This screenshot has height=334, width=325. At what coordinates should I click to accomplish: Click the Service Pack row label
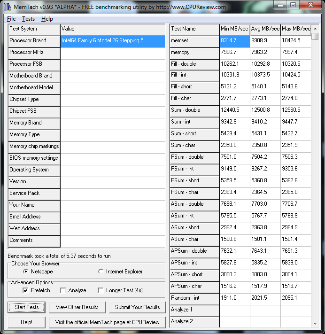[x=34, y=194]
